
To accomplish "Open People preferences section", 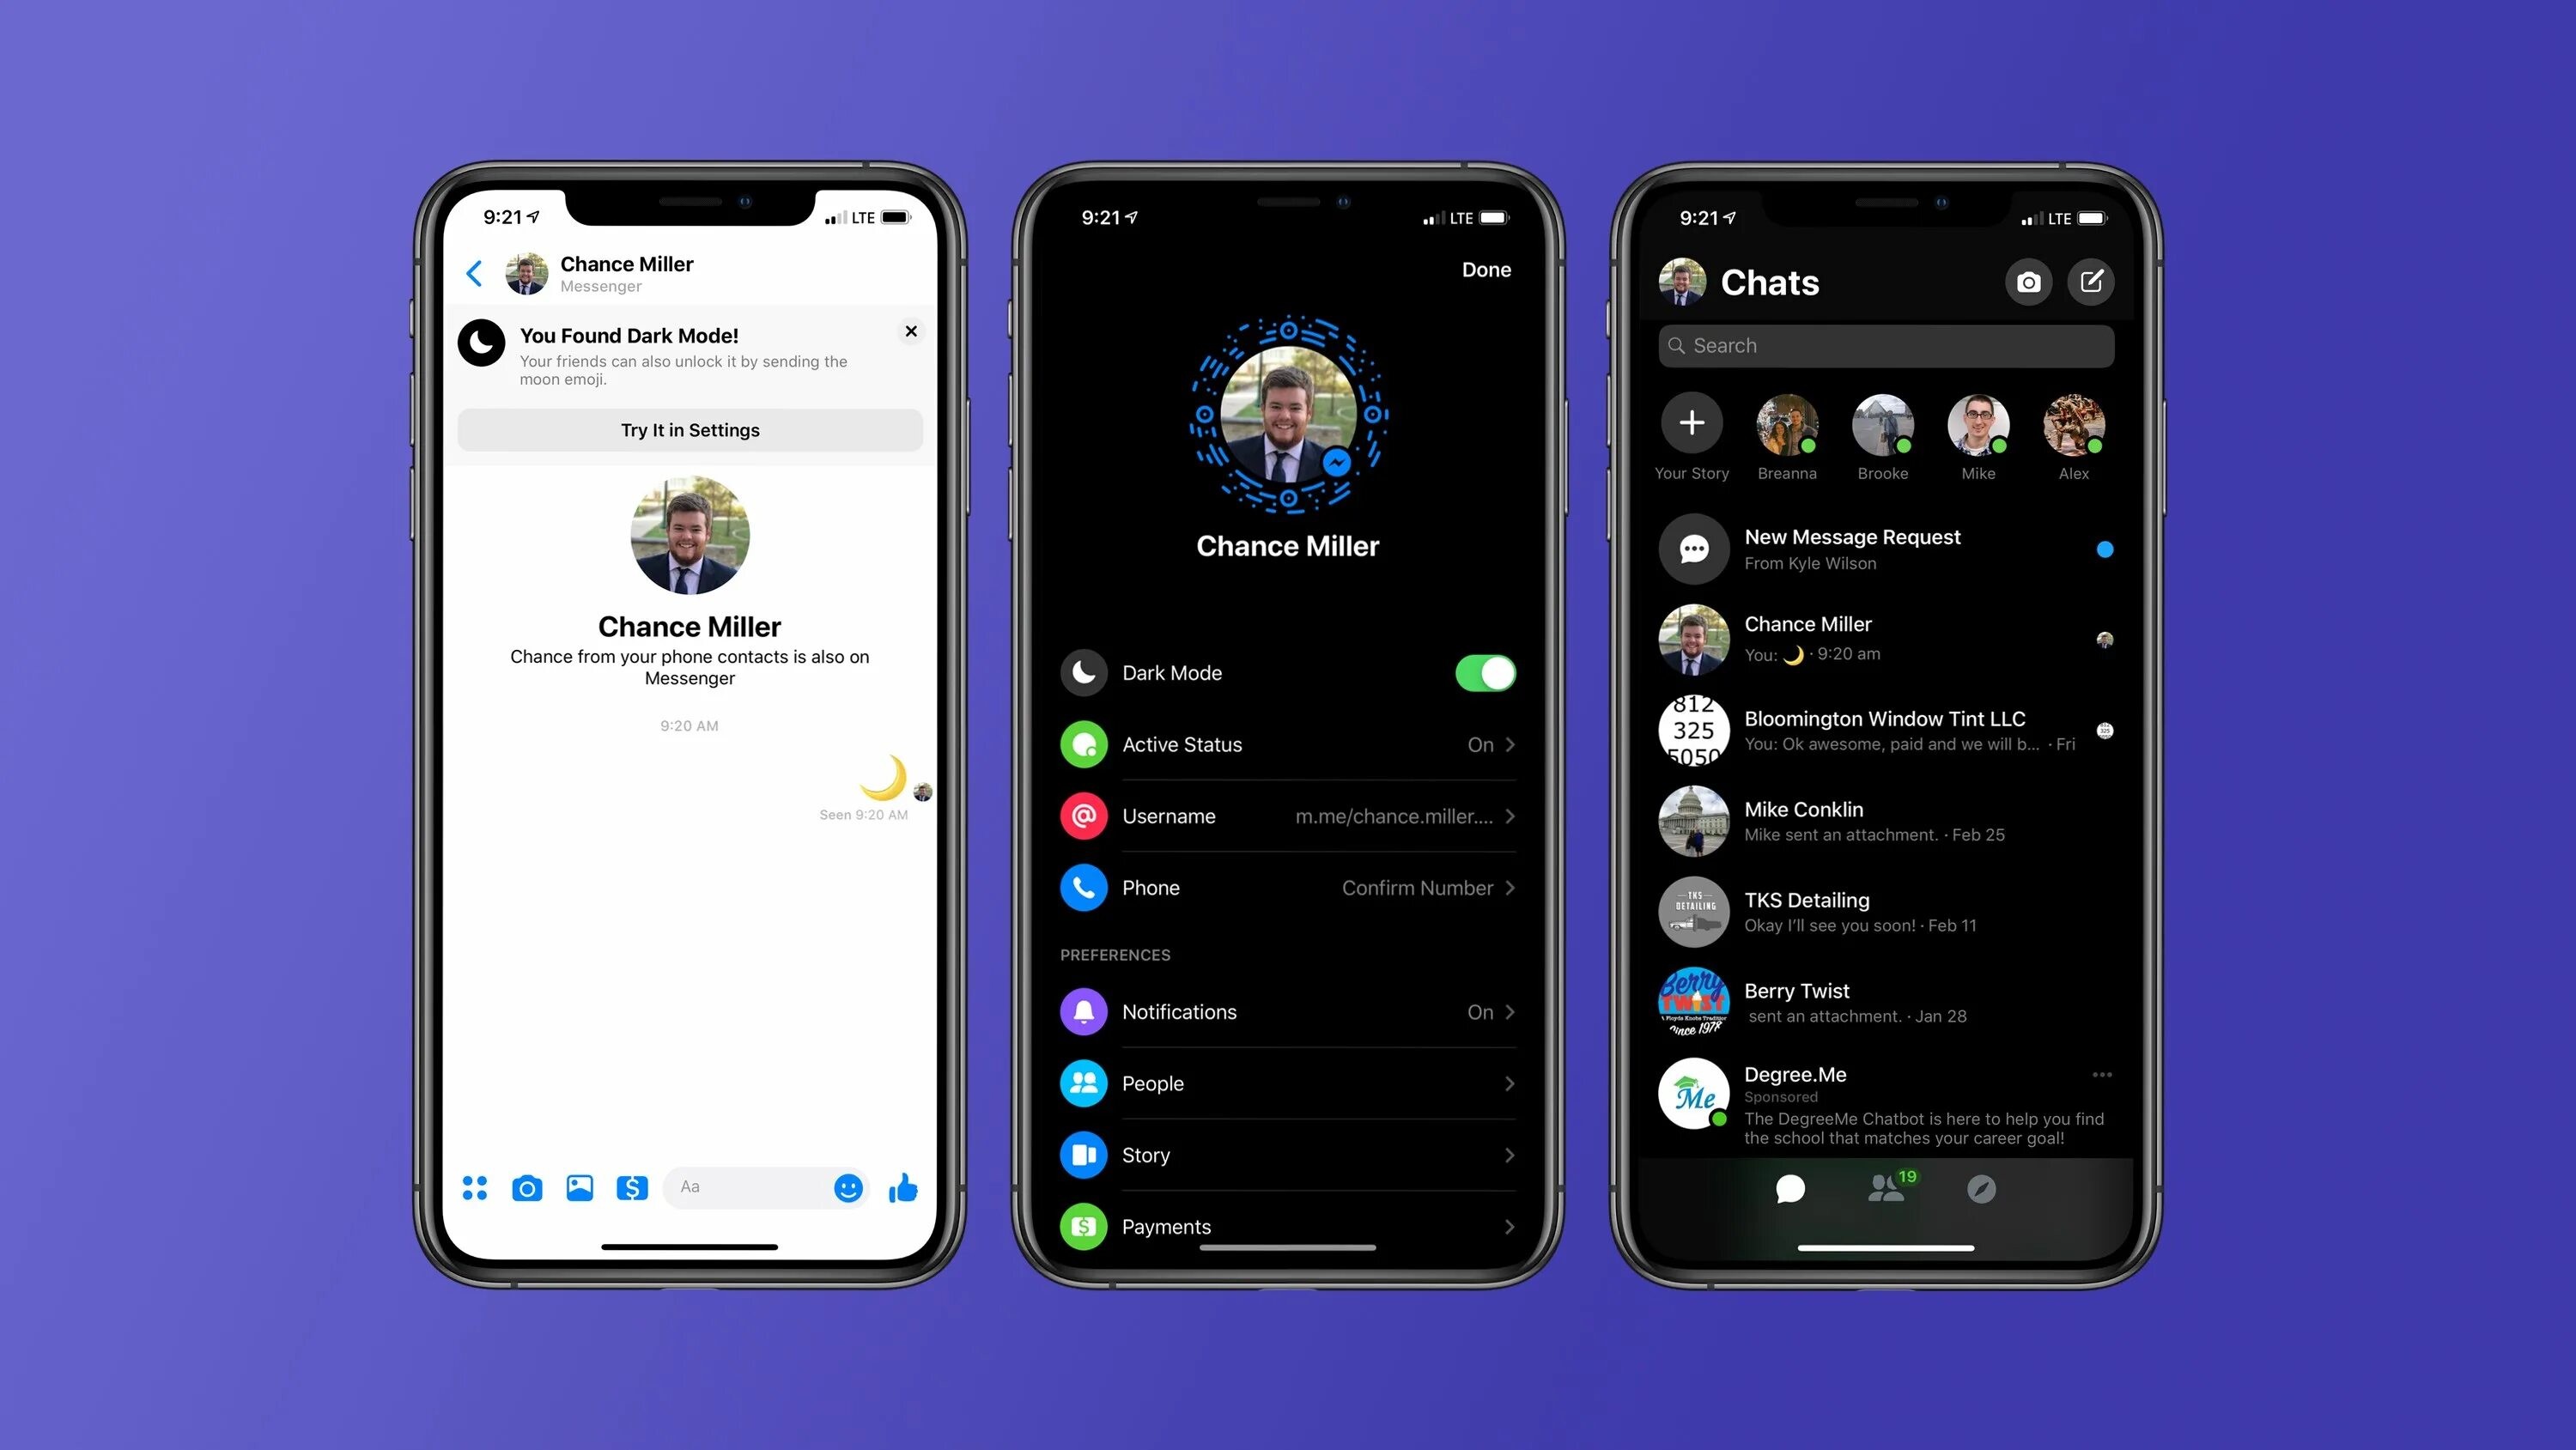I will pos(1286,1083).
